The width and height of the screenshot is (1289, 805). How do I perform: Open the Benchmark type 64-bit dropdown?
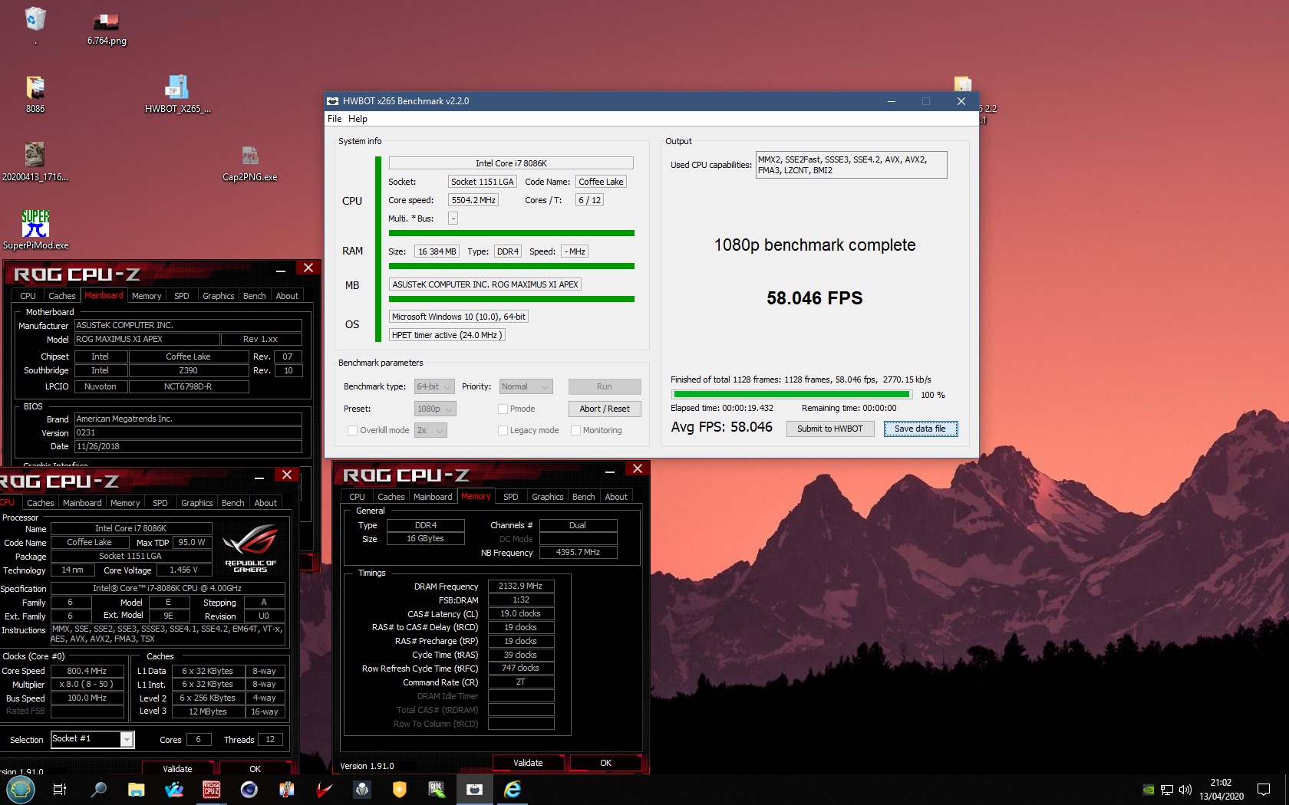click(434, 387)
